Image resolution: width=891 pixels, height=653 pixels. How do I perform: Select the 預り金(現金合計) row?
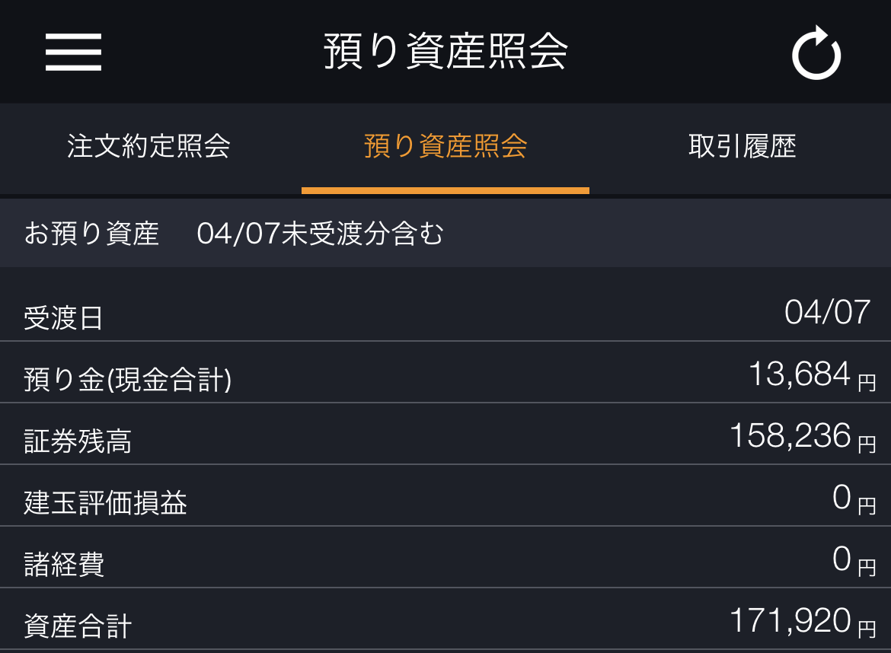(x=445, y=372)
